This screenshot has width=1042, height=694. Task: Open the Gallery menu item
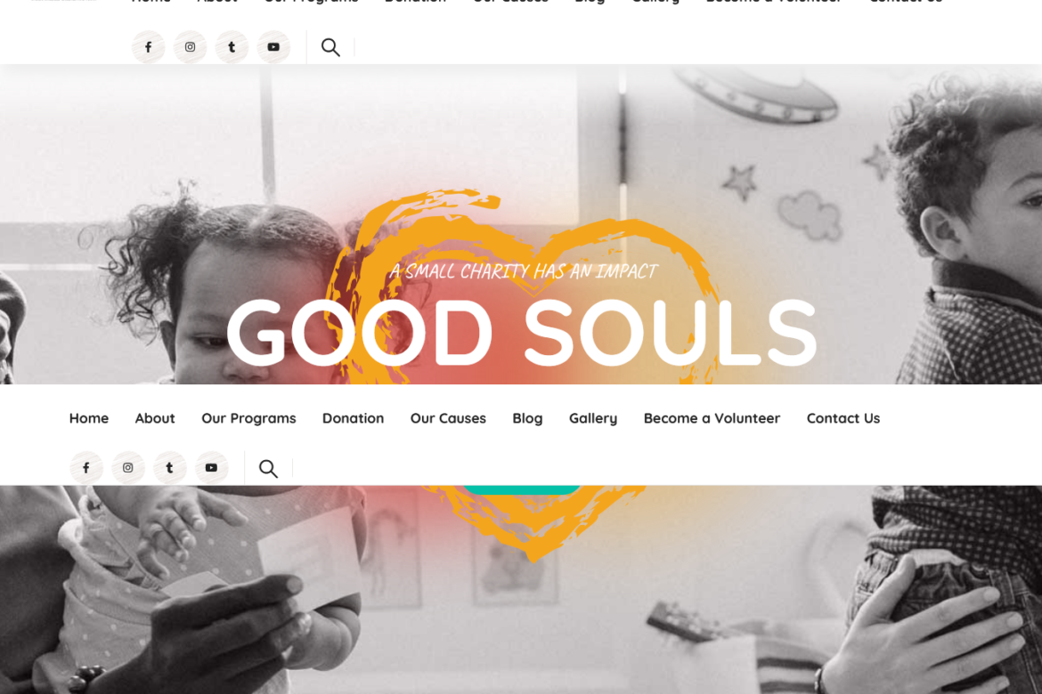pos(593,418)
